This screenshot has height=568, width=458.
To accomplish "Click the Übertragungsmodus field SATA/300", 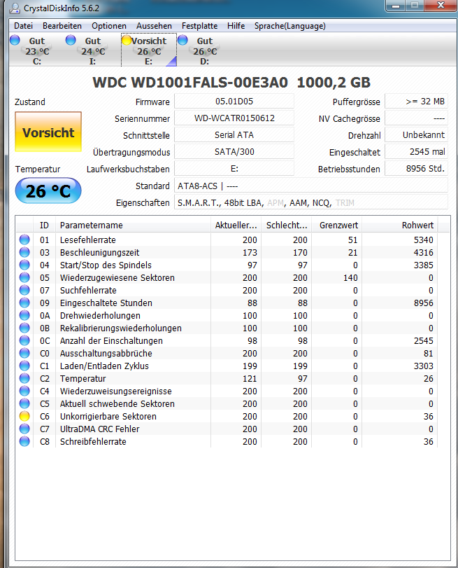I will tap(234, 151).
